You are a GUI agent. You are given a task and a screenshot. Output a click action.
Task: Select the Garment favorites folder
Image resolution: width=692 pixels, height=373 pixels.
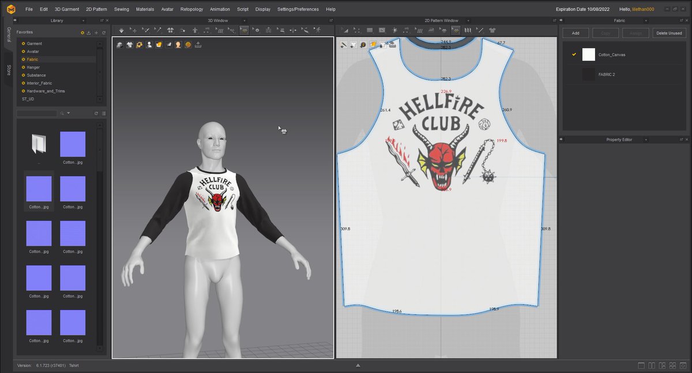pos(34,43)
